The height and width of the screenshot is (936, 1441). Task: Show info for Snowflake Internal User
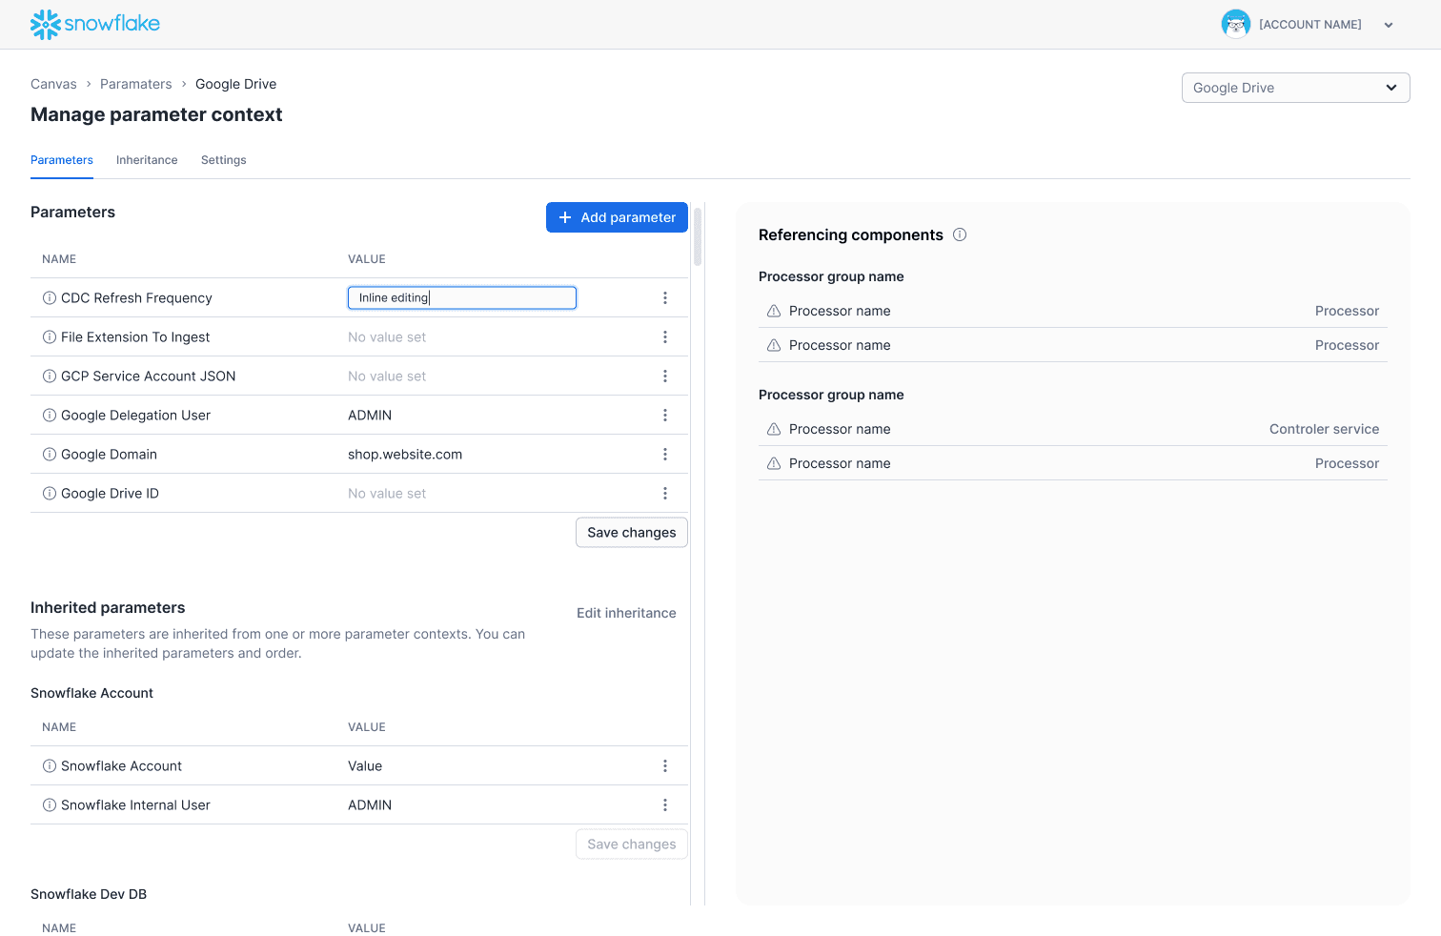point(50,805)
